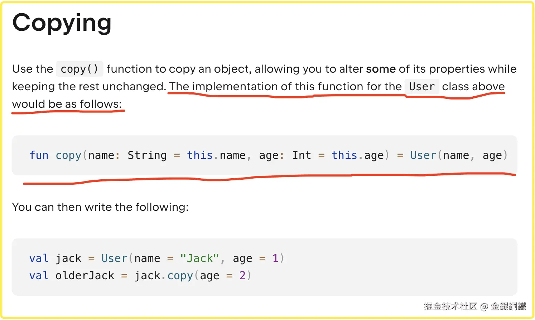
Task: Click the jack.copy call in second snippet
Action: (164, 276)
